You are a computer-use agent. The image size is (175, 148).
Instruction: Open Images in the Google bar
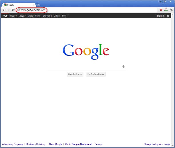pos(13,16)
